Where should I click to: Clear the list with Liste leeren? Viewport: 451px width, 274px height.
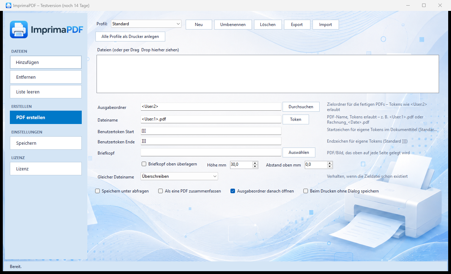(x=46, y=92)
